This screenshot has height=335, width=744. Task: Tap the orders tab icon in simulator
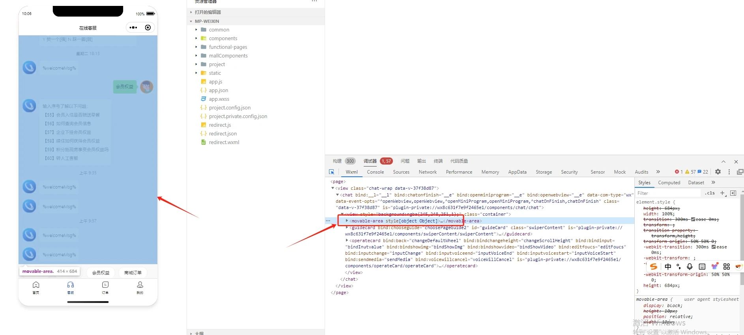tap(105, 285)
